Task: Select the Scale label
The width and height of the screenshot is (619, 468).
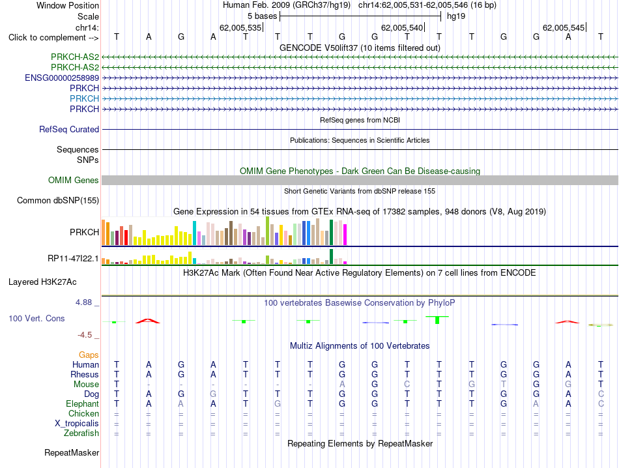Action: [88, 16]
